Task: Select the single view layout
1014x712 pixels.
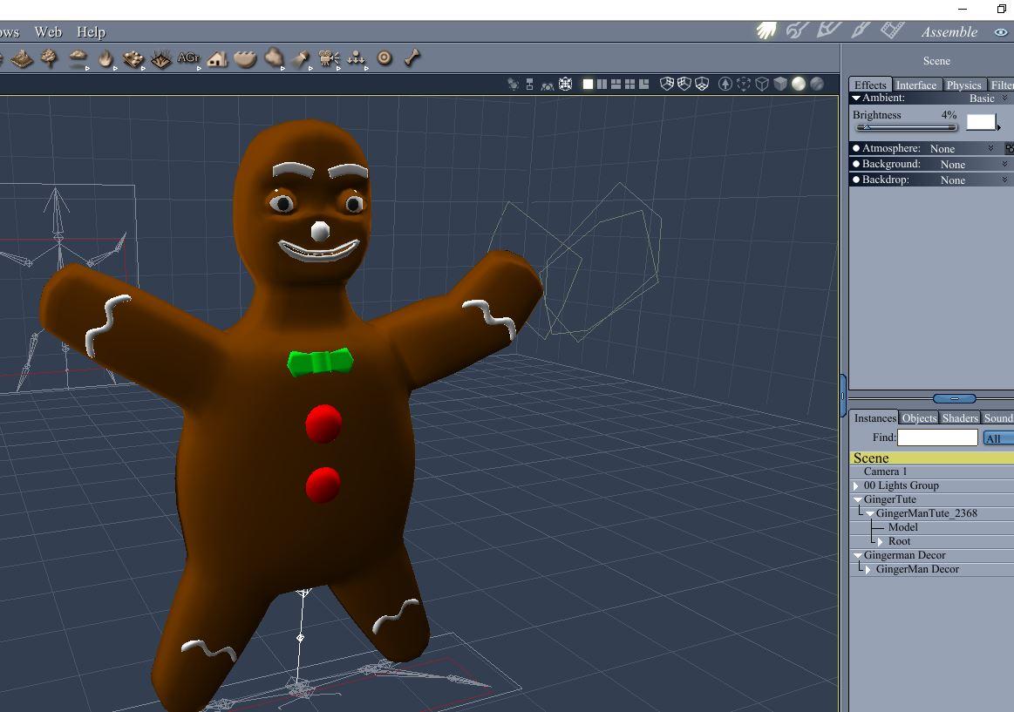Action: click(x=588, y=84)
